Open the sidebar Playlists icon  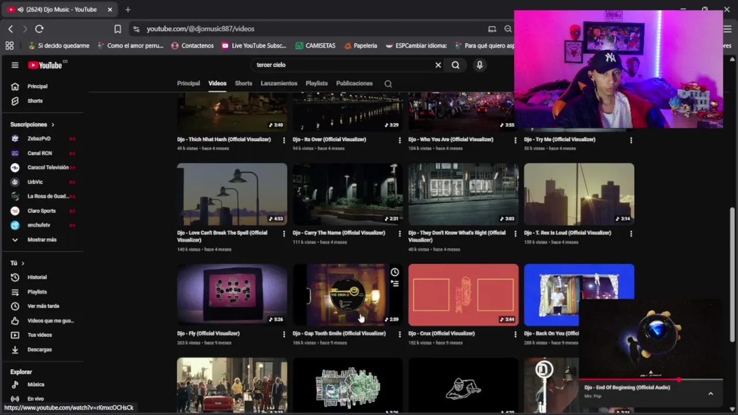pos(15,292)
